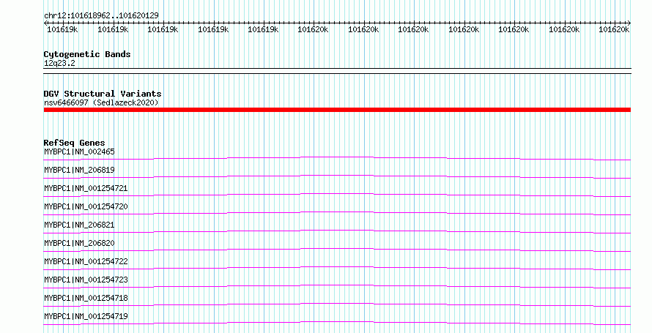Select the red nsv6466097 variant bar
Image resolution: width=652 pixels, height=333 pixels.
[x=337, y=110]
